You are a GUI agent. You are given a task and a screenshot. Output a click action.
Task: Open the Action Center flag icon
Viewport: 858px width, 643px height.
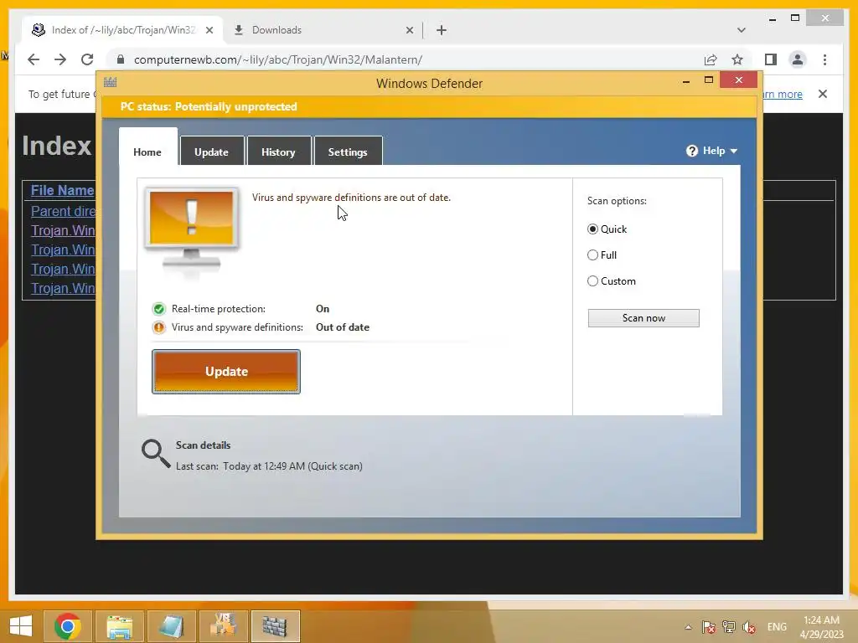coord(709,627)
